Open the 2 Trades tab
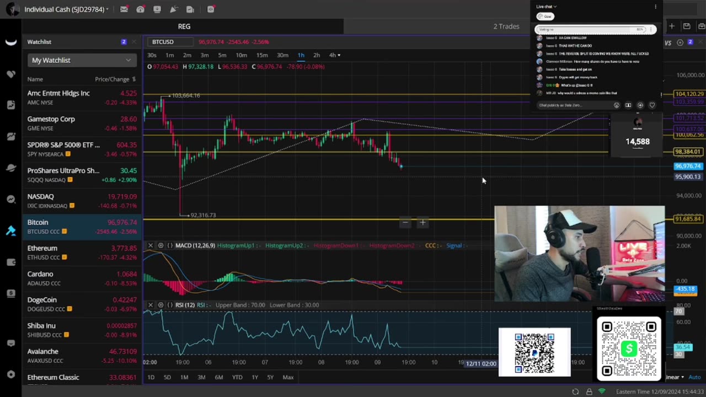 click(506, 26)
